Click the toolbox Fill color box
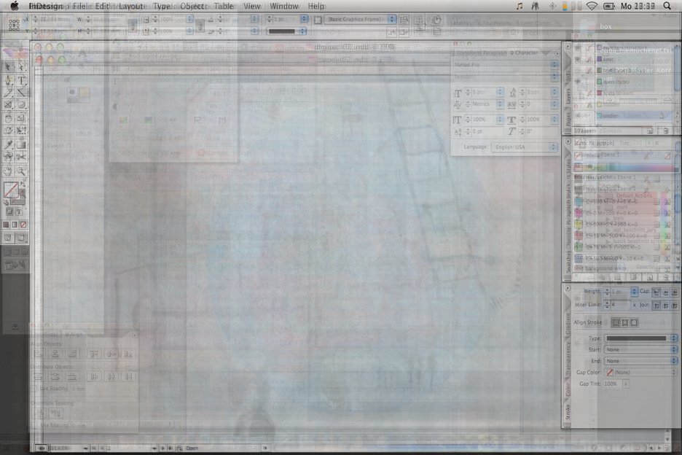The image size is (682, 455). tap(11, 190)
